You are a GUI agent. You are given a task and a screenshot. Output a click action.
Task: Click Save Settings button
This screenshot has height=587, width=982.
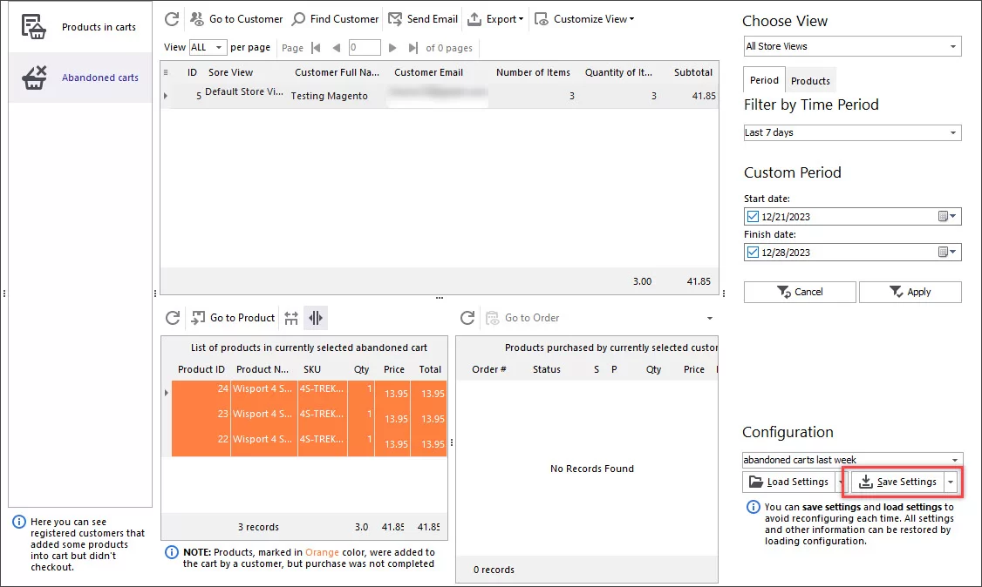click(x=897, y=482)
